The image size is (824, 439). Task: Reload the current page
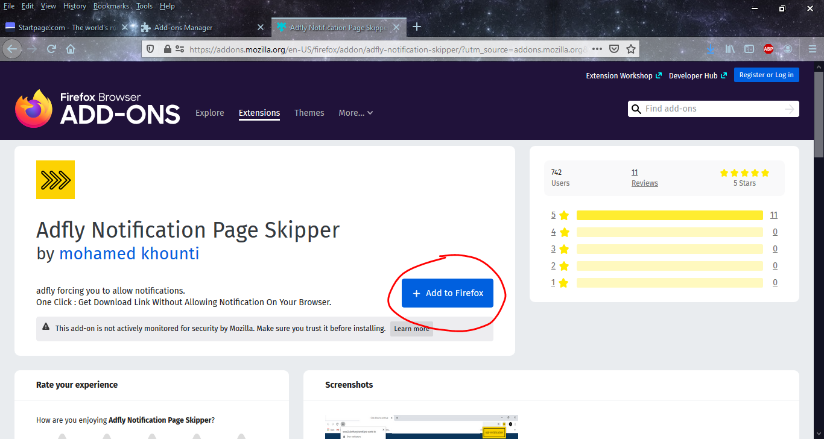coord(52,49)
